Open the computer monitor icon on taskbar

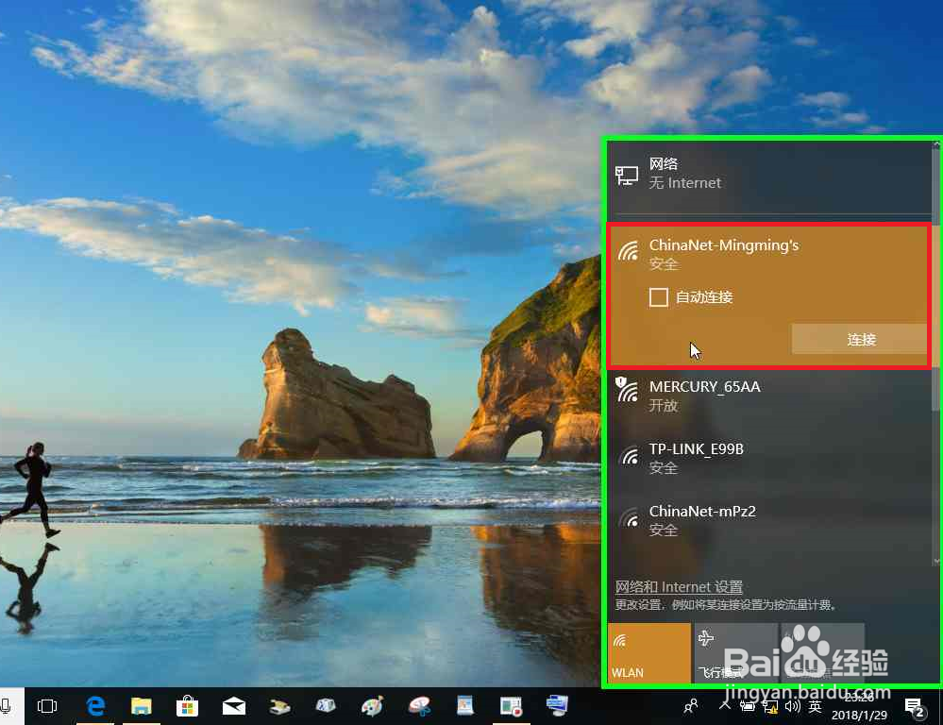[x=557, y=706]
